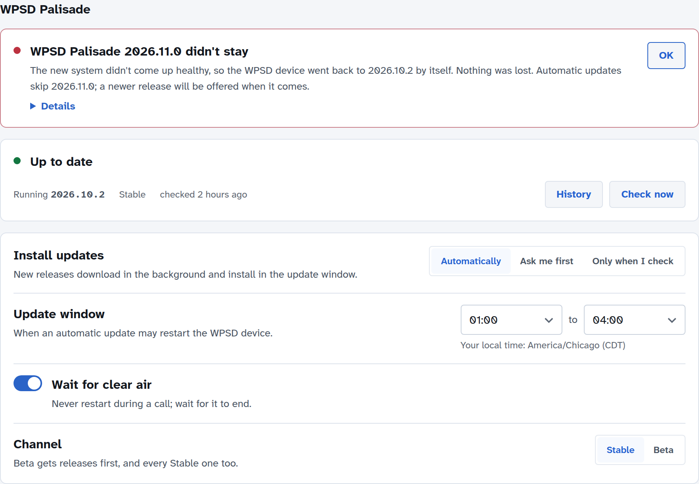Open the update window start time dropdown
This screenshot has height=484, width=699.
512,320
